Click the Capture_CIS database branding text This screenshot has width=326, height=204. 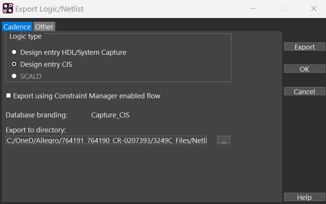coord(110,115)
